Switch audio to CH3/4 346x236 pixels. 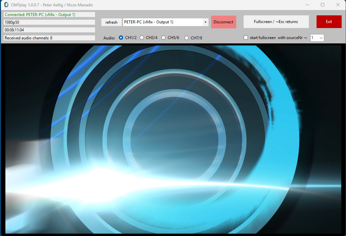[142, 38]
